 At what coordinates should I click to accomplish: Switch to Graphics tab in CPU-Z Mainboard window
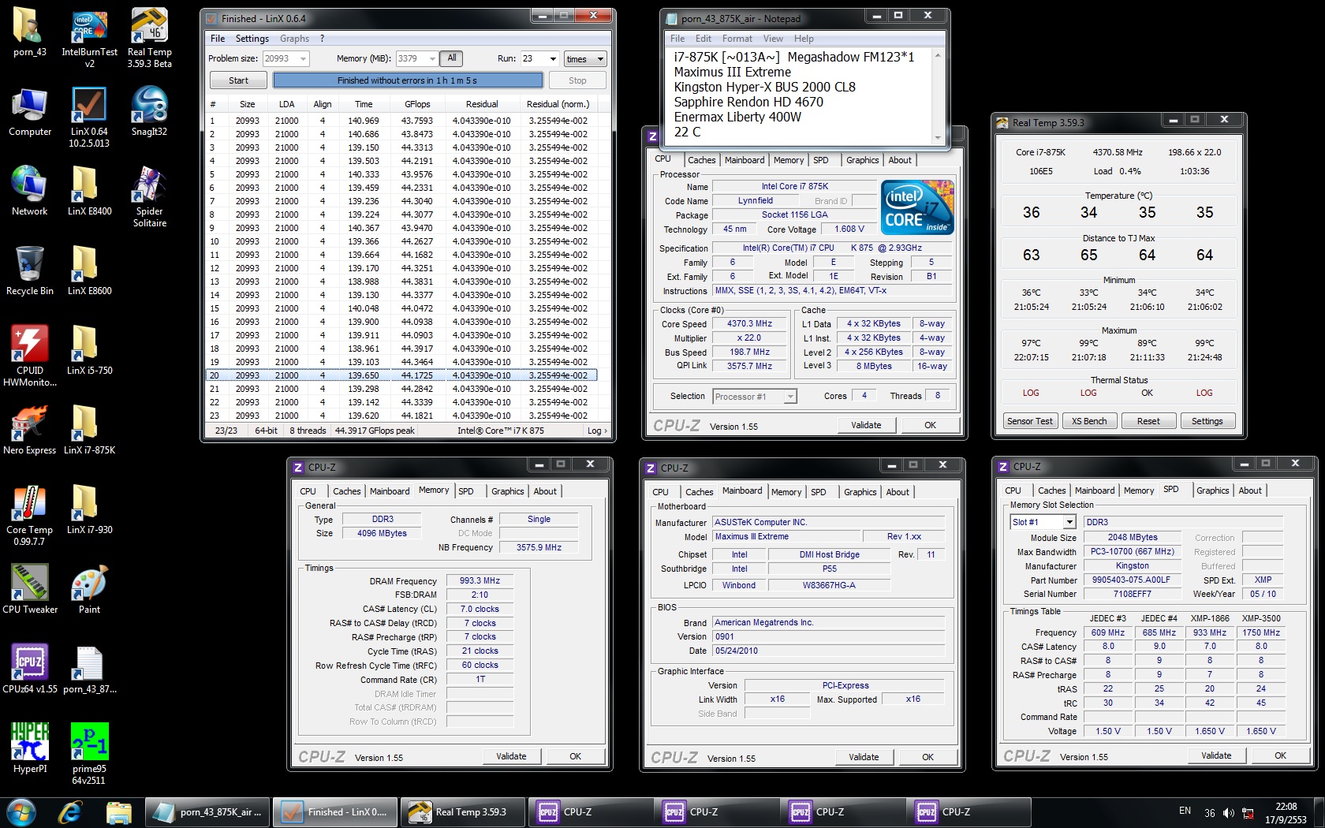pyautogui.click(x=860, y=492)
